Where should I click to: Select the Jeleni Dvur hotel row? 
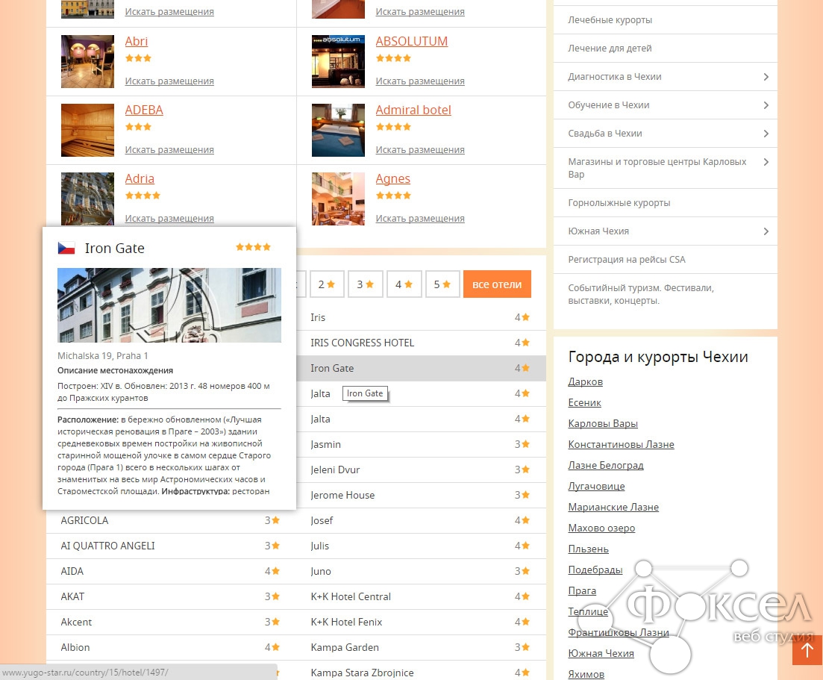point(421,470)
